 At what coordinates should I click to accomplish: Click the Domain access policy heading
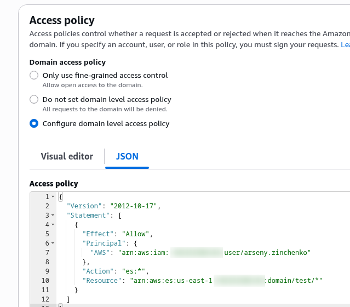[67, 62]
